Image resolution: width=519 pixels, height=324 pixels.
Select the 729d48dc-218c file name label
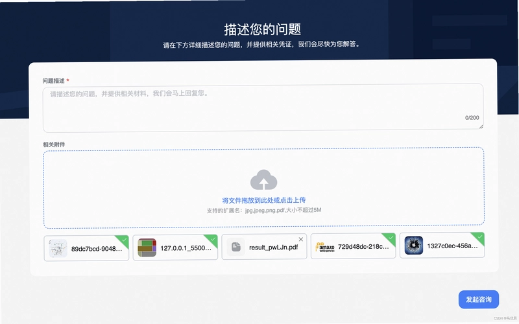[x=363, y=247]
